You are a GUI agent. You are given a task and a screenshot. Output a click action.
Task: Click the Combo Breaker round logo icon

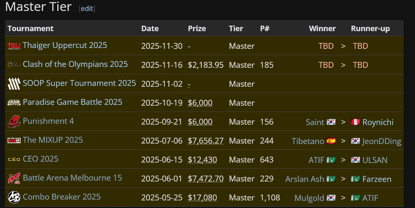(14, 197)
